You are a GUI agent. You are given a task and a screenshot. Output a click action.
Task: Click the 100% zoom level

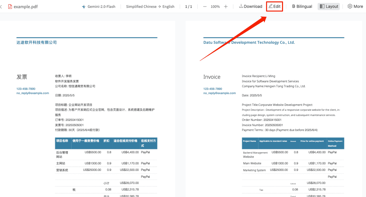(x=215, y=7)
